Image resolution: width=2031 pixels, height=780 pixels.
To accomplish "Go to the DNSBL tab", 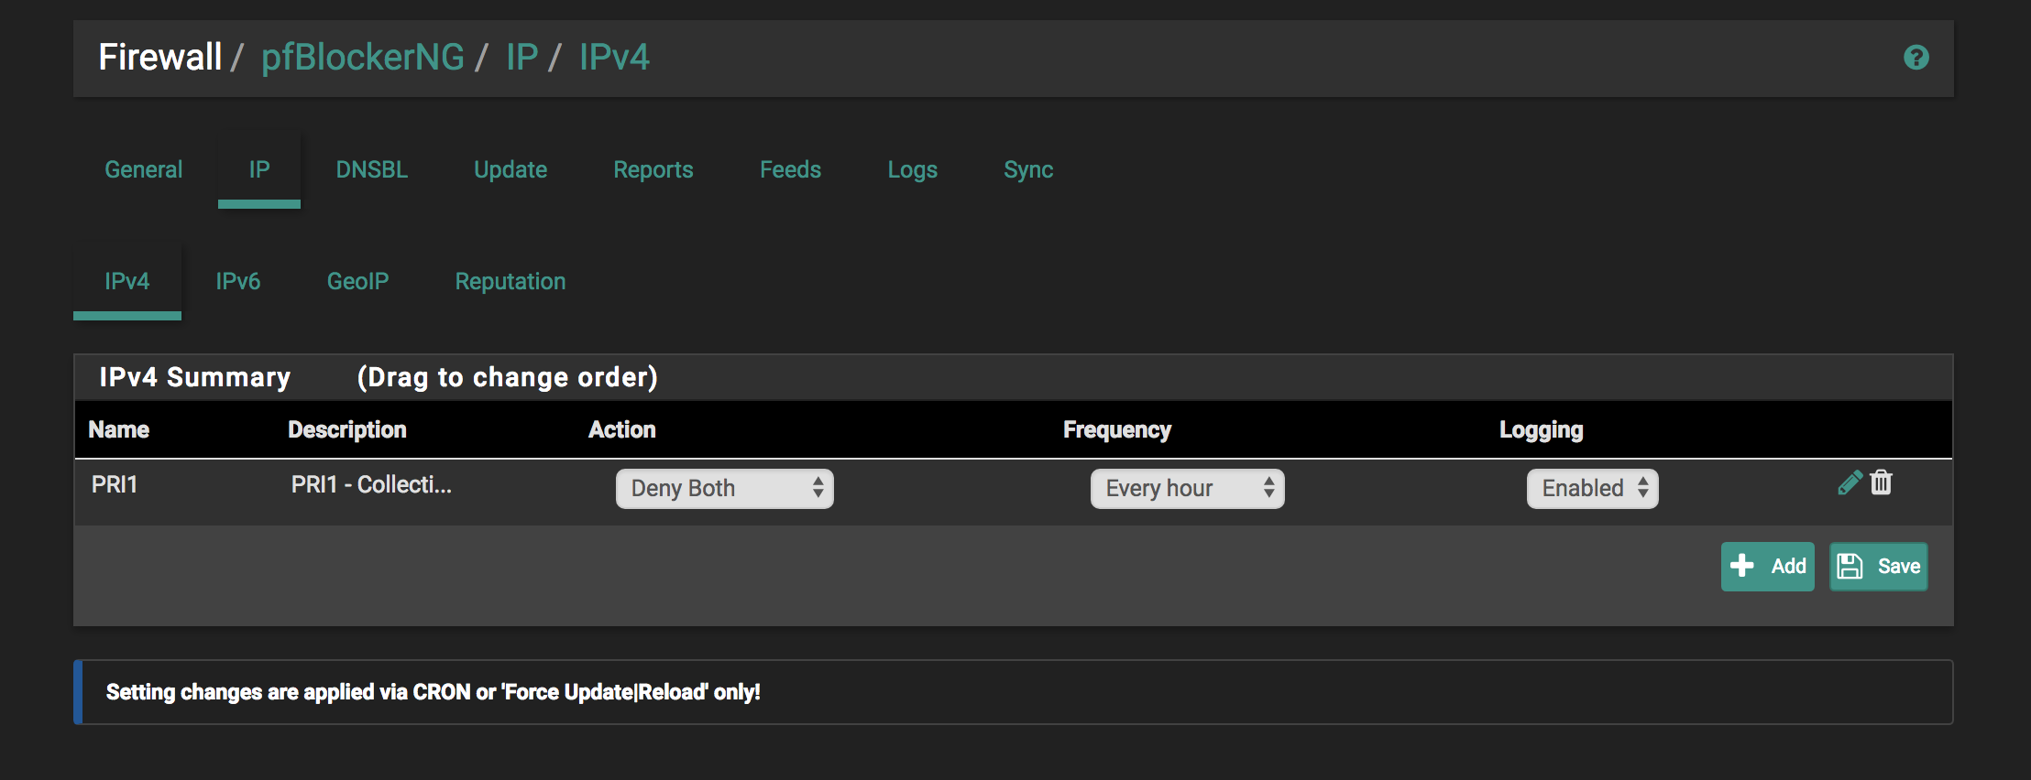I will pyautogui.click(x=372, y=169).
